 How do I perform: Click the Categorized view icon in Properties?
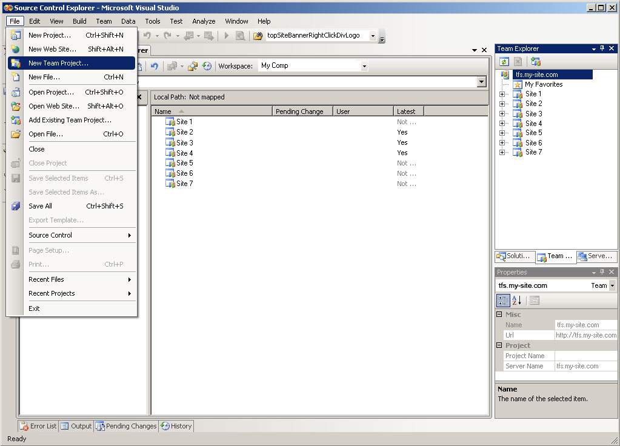click(x=503, y=301)
